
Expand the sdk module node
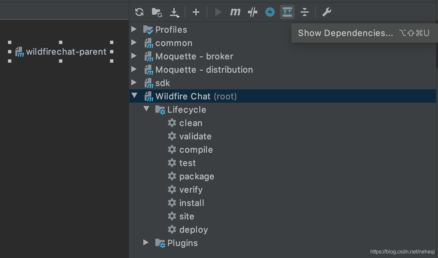134,83
